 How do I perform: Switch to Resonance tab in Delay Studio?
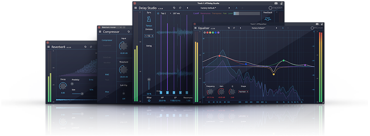point(205,13)
